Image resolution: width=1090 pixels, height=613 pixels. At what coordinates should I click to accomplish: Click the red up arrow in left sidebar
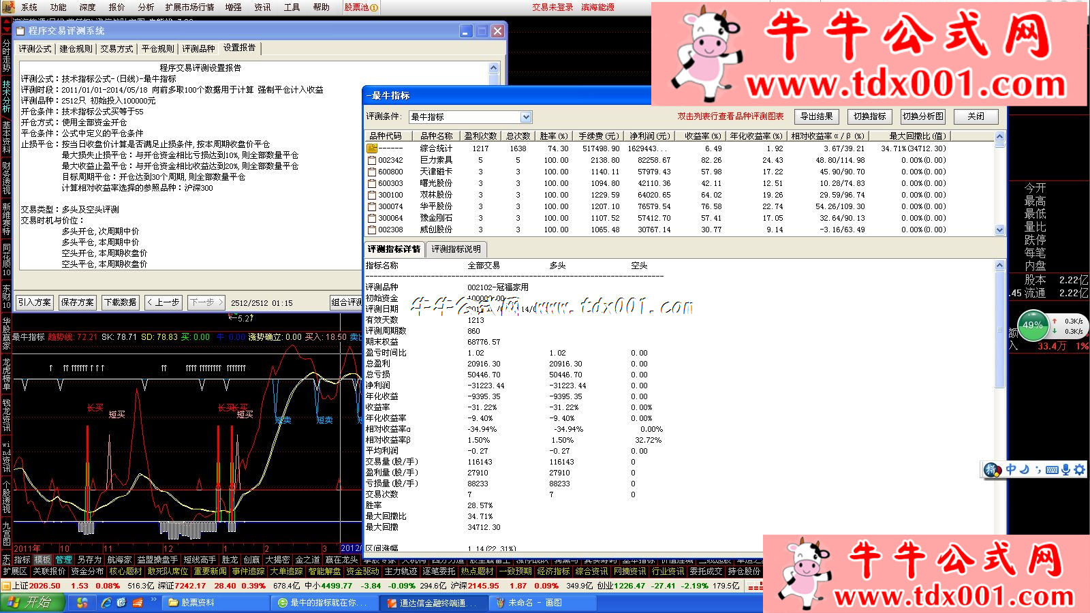(6, 22)
